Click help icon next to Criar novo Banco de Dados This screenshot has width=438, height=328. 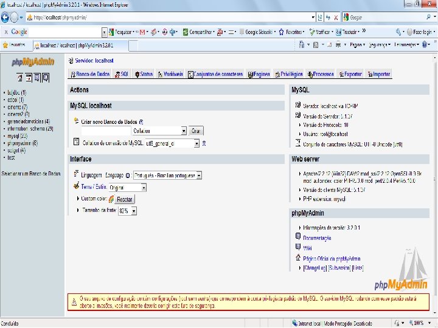141,122
